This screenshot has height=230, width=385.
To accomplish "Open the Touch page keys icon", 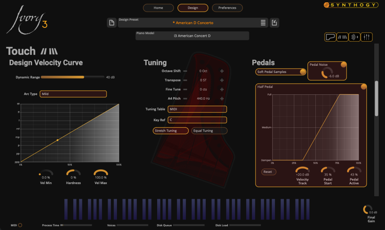I will pos(342,37).
